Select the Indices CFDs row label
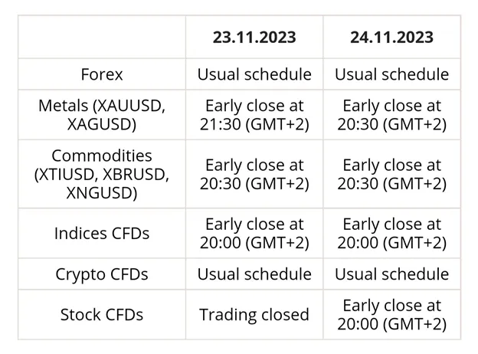Screen dimensions: 478x354 [102, 234]
